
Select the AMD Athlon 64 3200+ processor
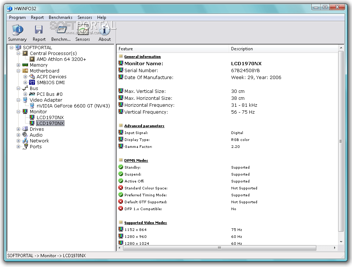tap(61, 59)
